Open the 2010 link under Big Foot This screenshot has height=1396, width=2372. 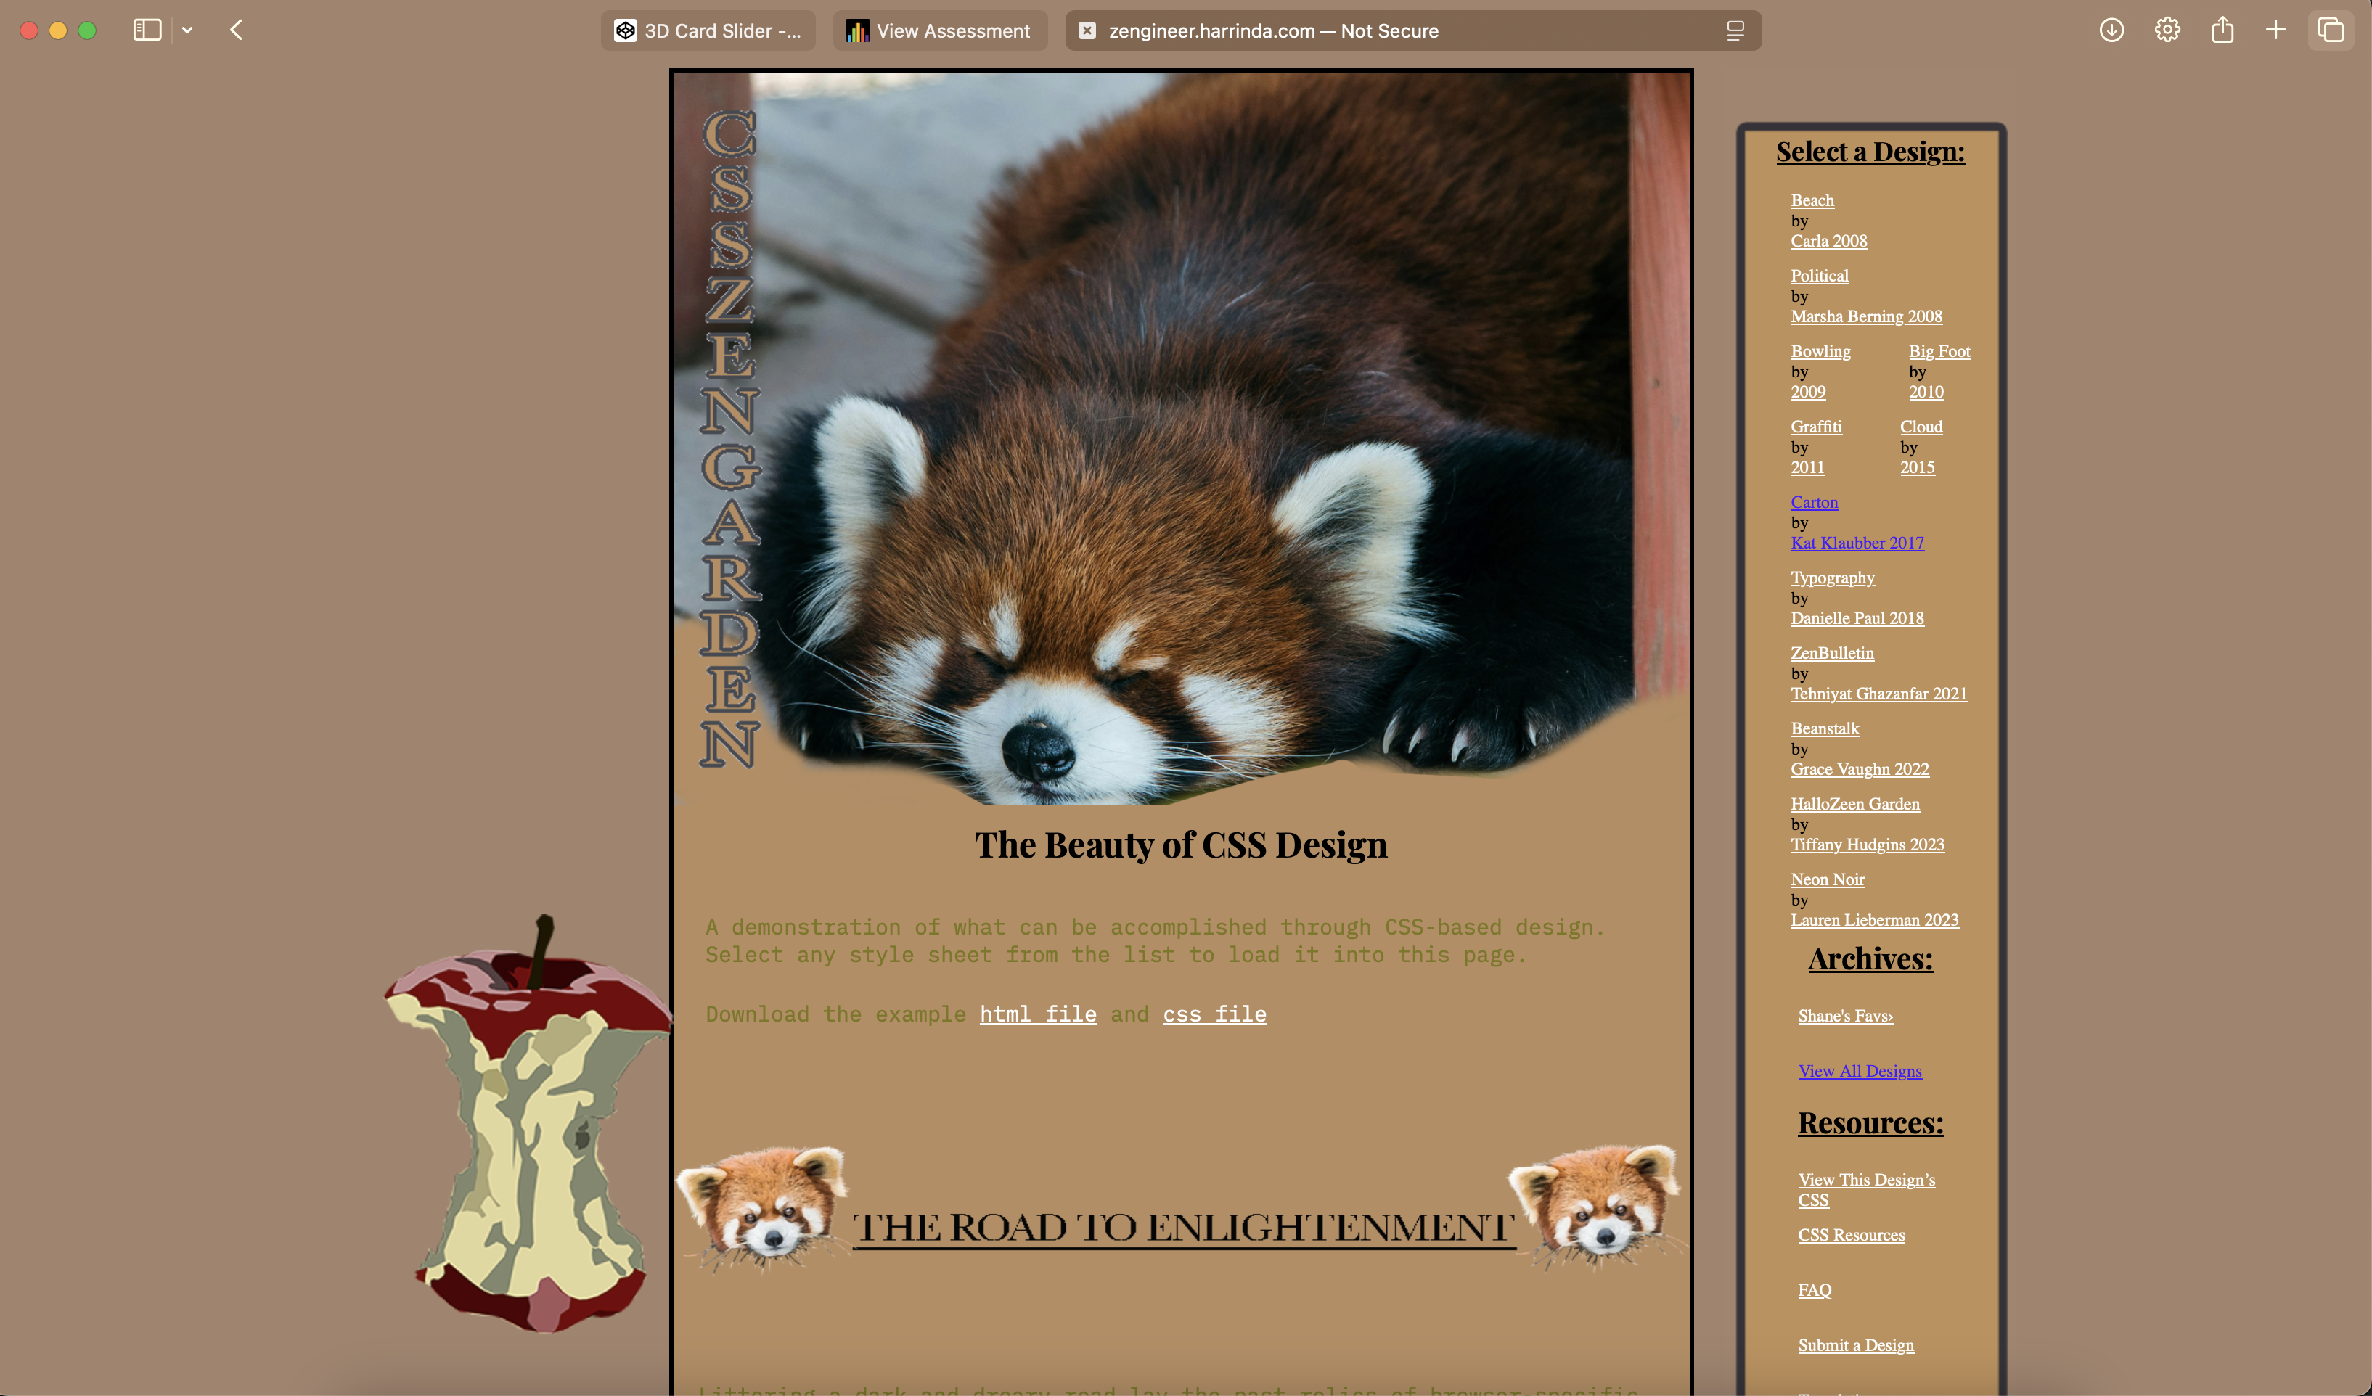click(1926, 391)
